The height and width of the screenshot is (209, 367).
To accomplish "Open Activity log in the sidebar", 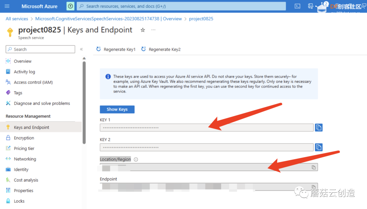I will tap(24, 71).
